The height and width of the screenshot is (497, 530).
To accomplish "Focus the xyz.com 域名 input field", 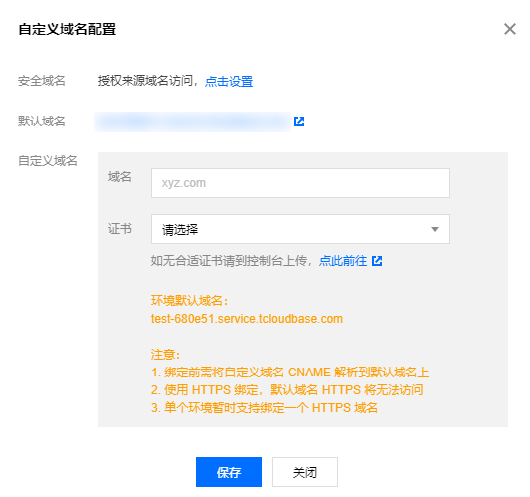I will pos(301,183).
